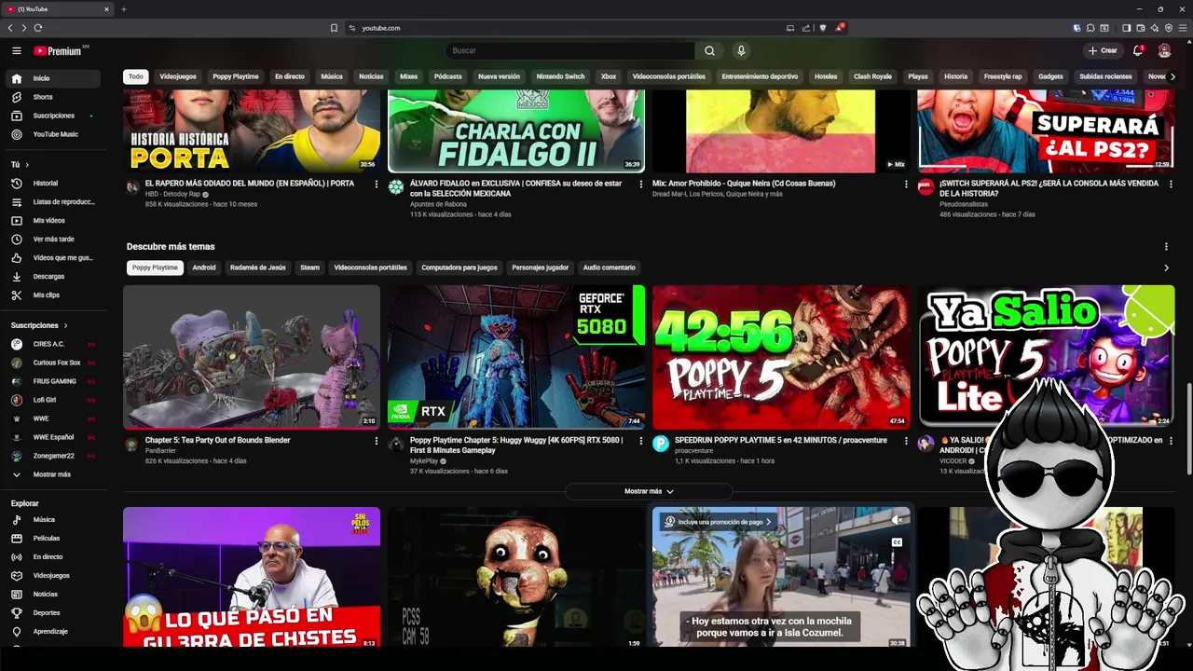Expand Mostrar más subscriptions
The width and height of the screenshot is (1193, 671).
[x=52, y=474]
